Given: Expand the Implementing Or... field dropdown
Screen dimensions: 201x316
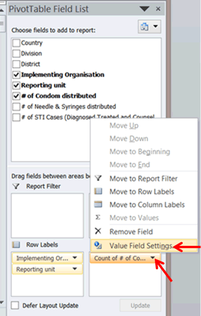Looking at the screenshot, I should click(75, 258).
